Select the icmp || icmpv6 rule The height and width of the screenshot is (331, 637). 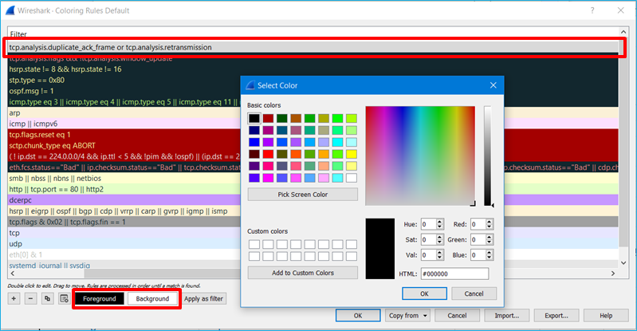tap(124, 124)
